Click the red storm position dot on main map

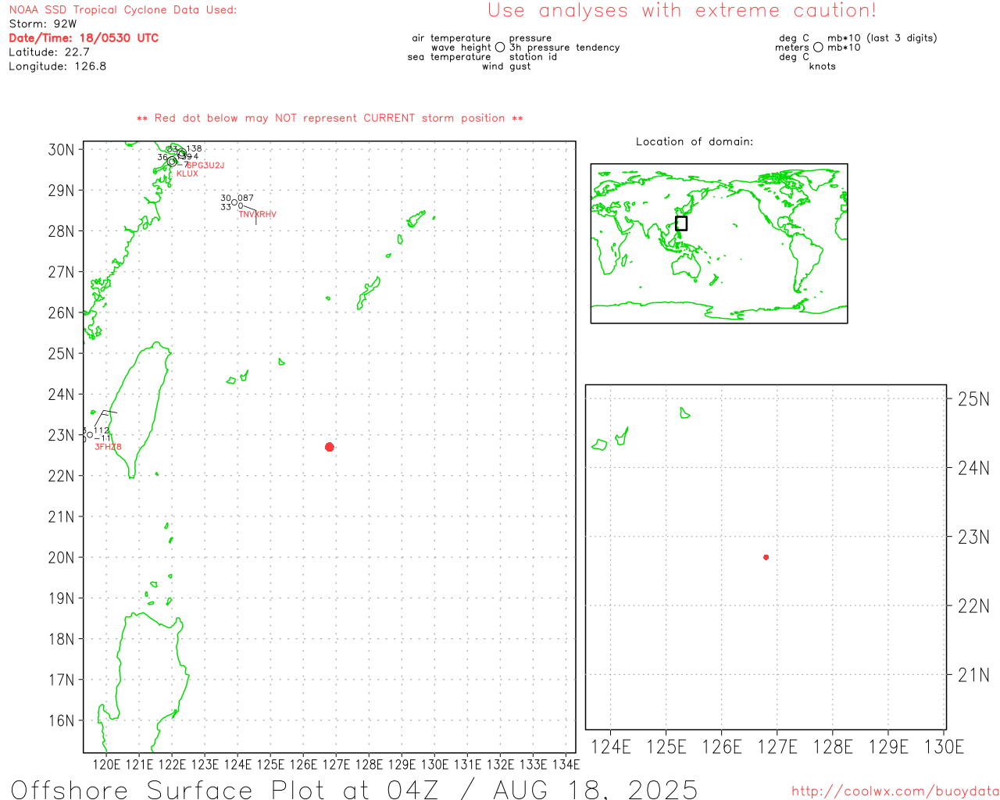point(330,447)
